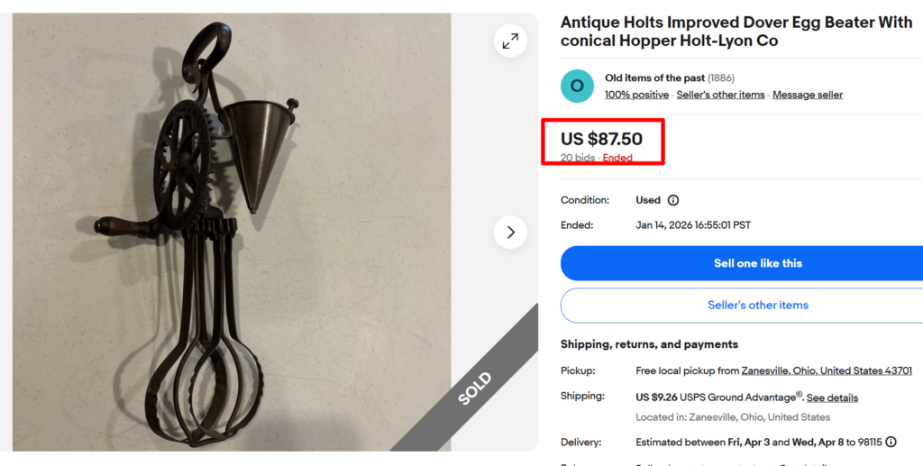Click the seller feedback count 1886
Viewport: 923px width, 466px height.
pyautogui.click(x=721, y=78)
